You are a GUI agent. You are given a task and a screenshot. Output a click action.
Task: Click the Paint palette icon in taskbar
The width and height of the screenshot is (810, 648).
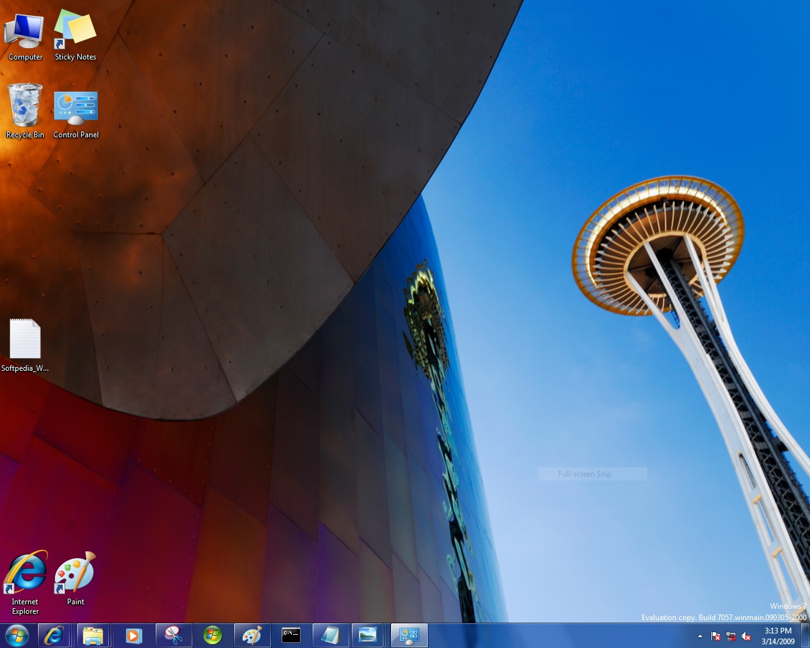(x=252, y=635)
